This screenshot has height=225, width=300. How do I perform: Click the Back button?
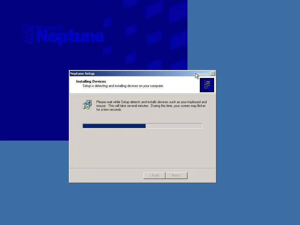(x=154, y=175)
